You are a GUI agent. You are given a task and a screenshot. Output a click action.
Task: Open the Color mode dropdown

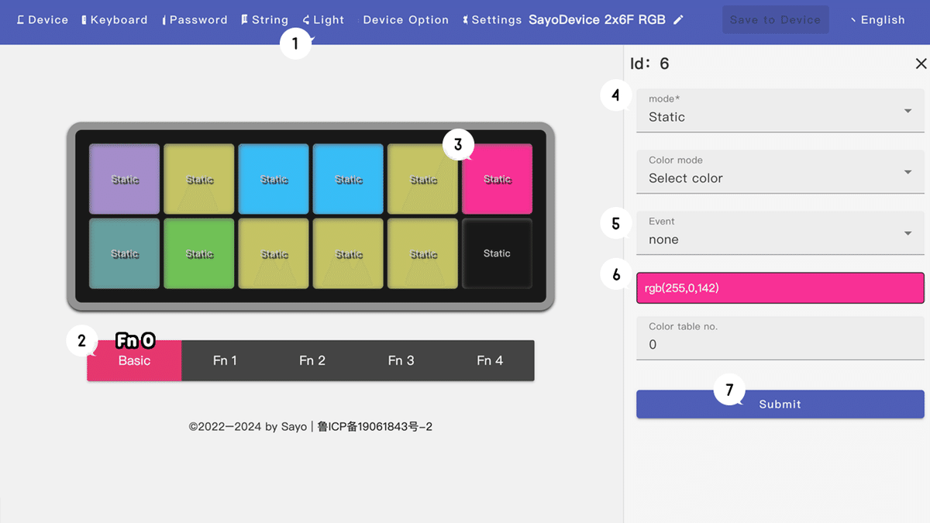click(x=780, y=171)
